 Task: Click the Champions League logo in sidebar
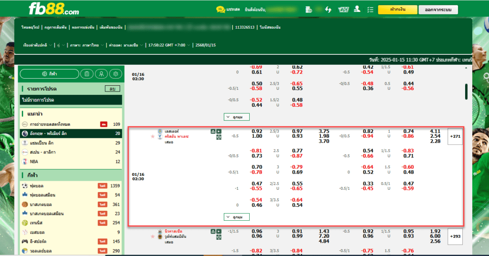[25, 143]
